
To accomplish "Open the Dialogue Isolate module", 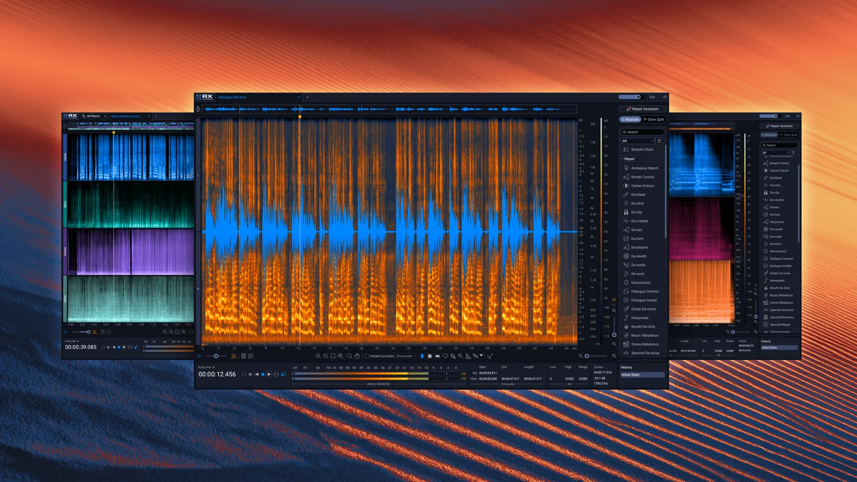I will 640,300.
